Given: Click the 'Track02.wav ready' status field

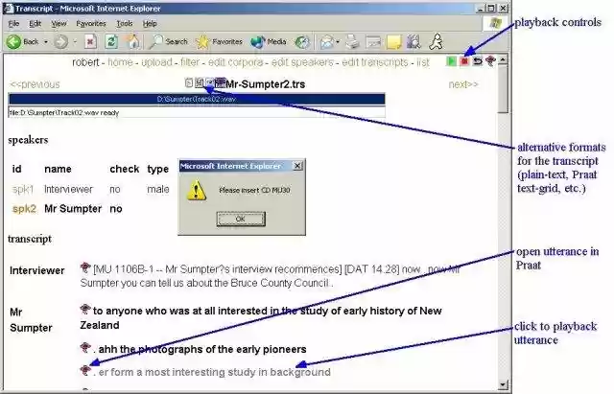Looking at the screenshot, I should (197, 113).
